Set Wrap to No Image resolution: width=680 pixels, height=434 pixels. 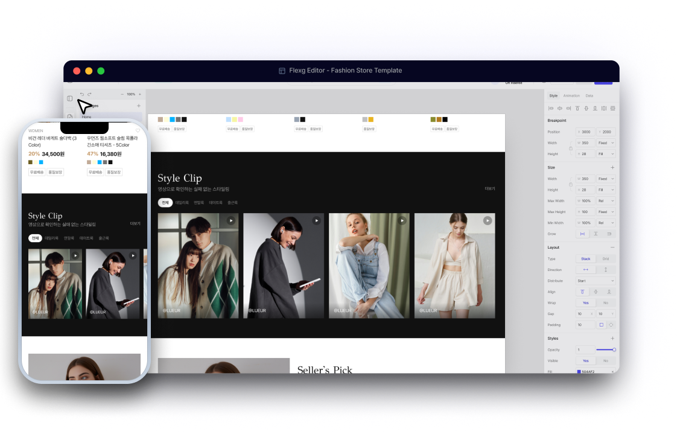click(x=606, y=303)
